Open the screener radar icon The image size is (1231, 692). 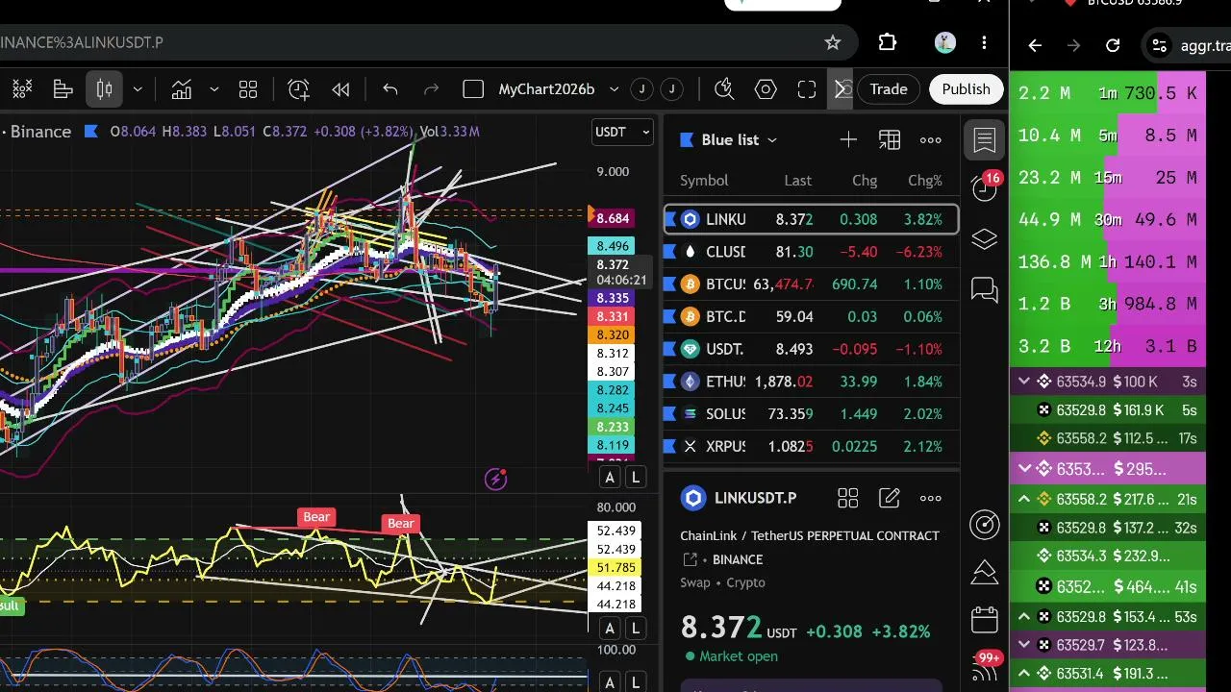tap(985, 525)
